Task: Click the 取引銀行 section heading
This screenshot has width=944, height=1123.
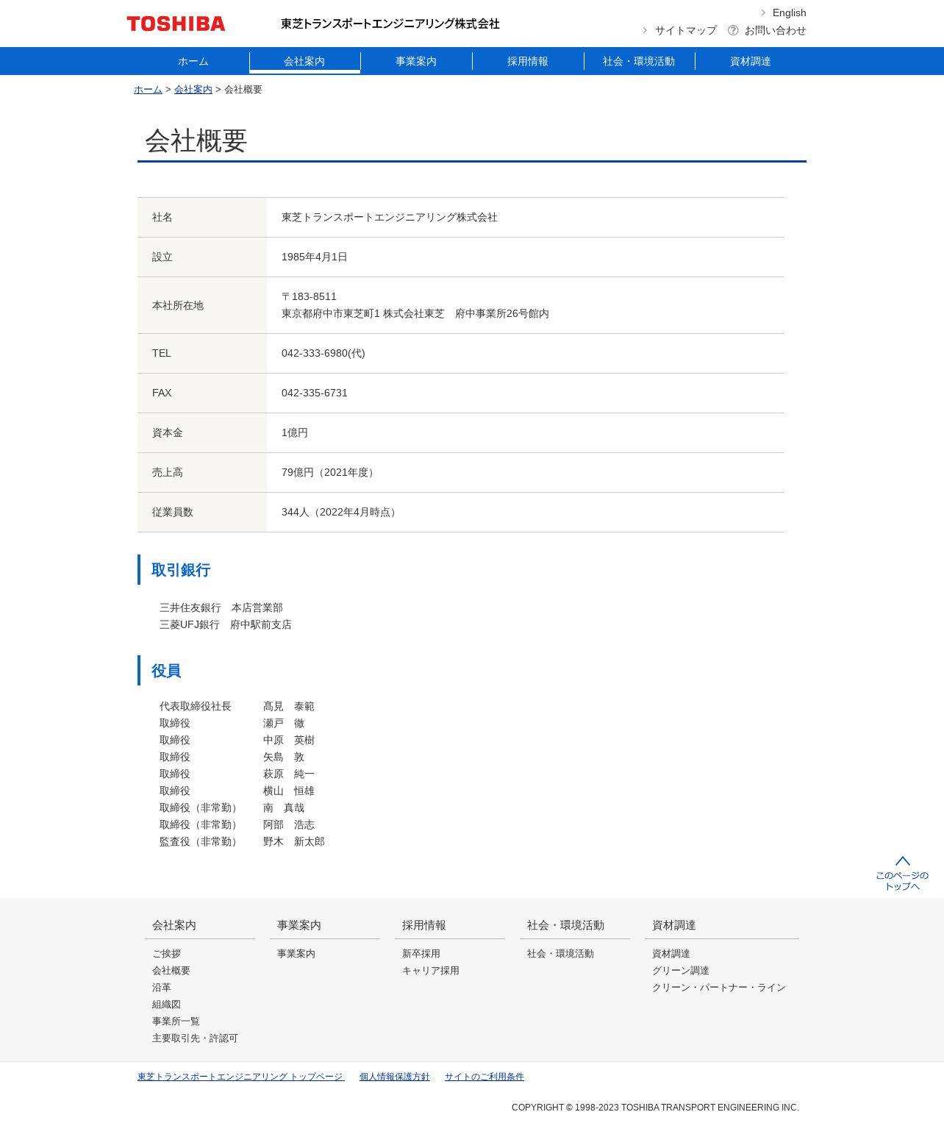Action: coord(181,570)
